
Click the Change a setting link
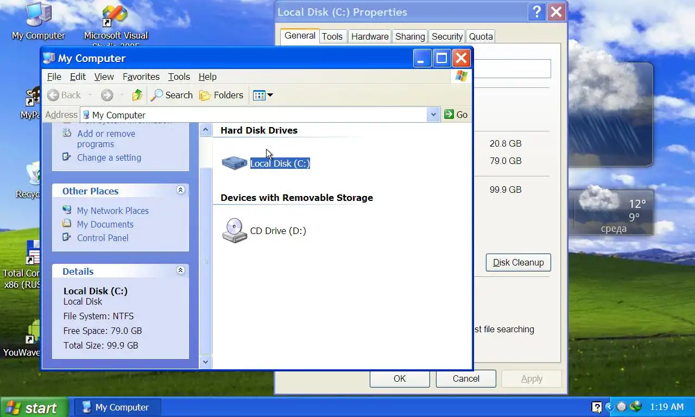tap(109, 157)
